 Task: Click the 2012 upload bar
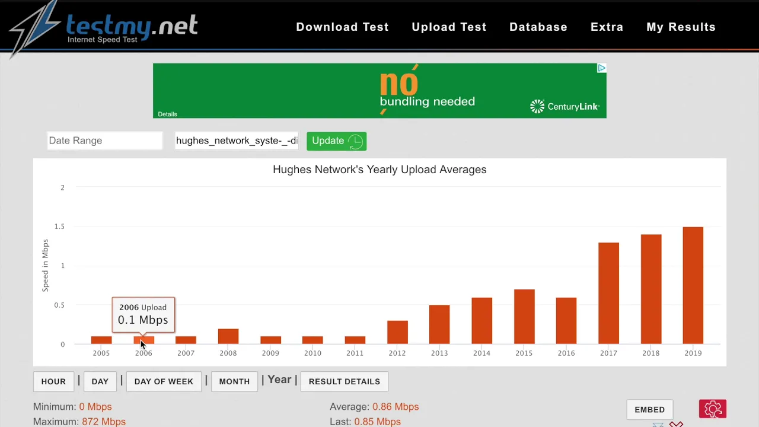coord(397,332)
